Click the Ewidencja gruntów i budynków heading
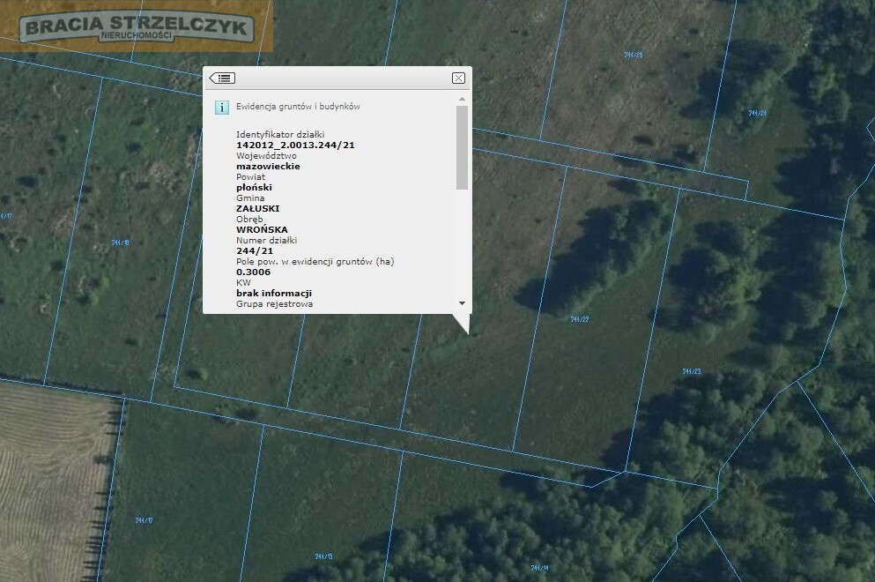Image resolution: width=875 pixels, height=582 pixels. pos(298,106)
